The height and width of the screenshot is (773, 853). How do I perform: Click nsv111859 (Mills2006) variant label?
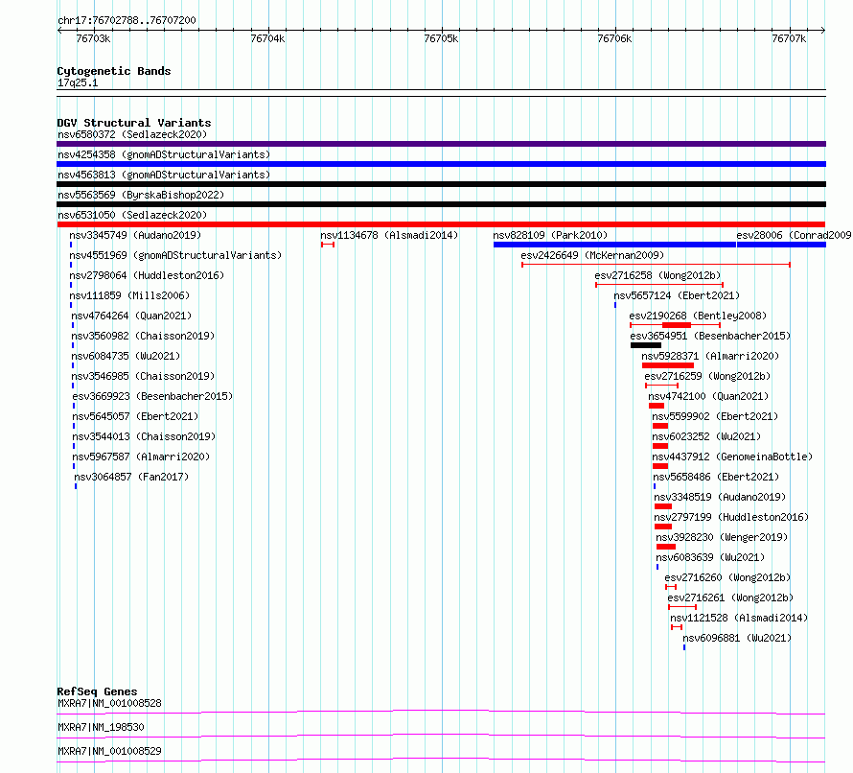tap(129, 295)
